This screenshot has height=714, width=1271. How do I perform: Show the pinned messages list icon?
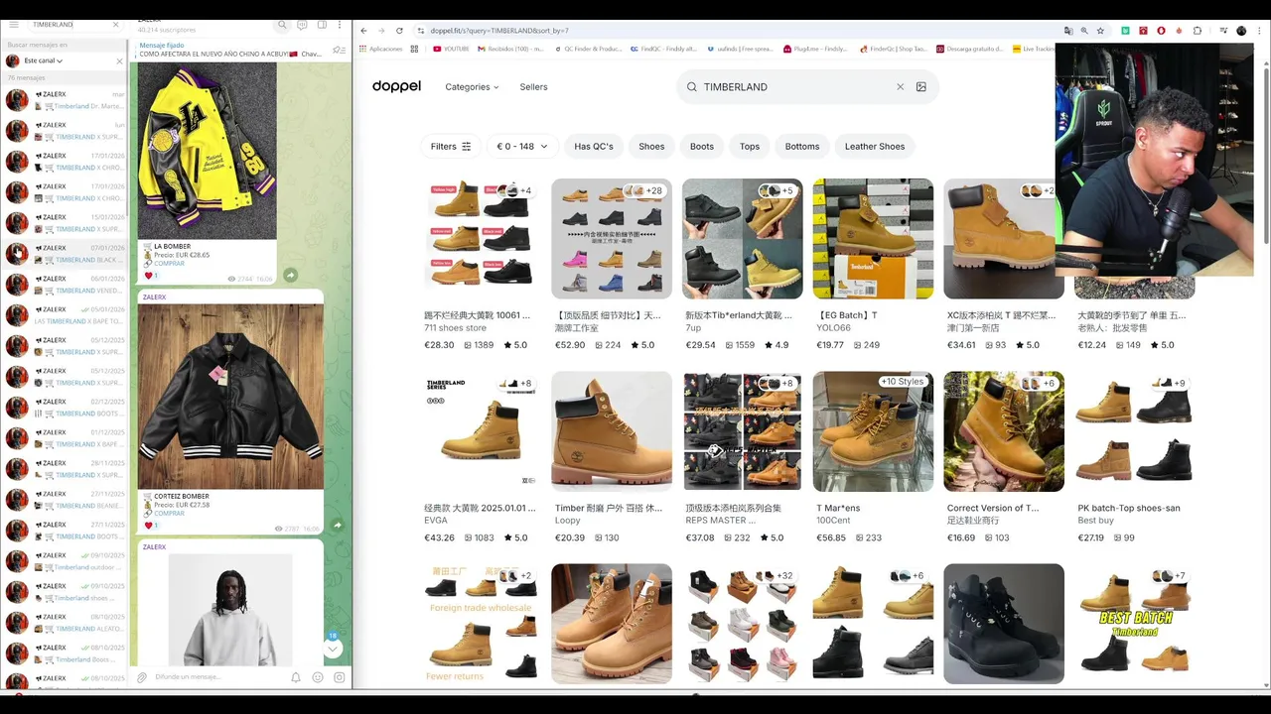339,50
